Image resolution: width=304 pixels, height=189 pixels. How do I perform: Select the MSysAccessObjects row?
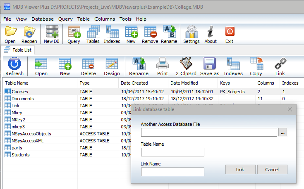tap(67, 134)
